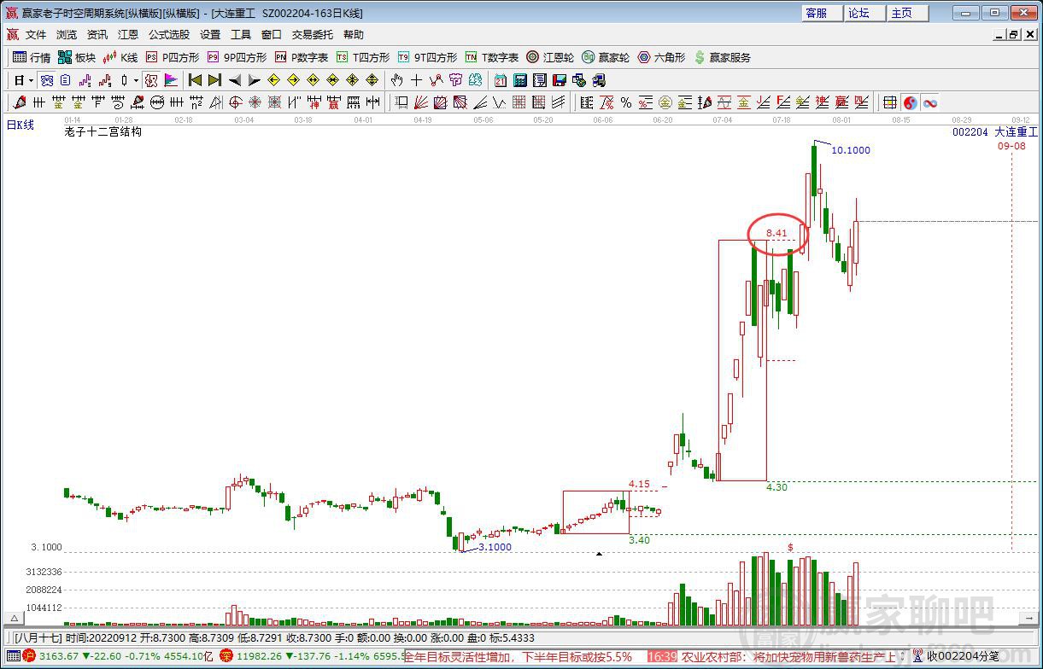Open the 窗口 menu
This screenshot has height=669, width=1043.
272,35
